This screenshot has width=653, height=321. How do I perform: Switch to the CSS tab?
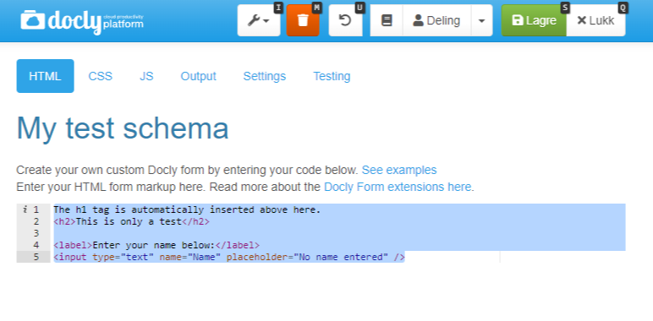[x=101, y=76]
